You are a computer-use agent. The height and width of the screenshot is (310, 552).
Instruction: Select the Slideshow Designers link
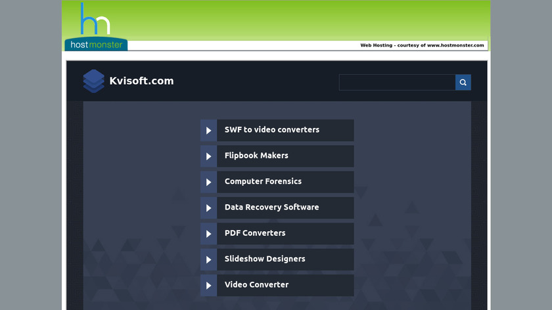pos(265,259)
